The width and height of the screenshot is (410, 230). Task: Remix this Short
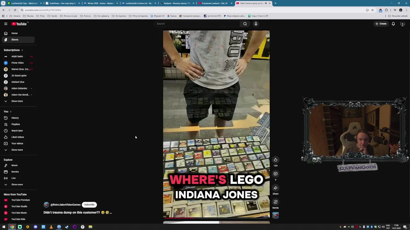click(275, 202)
